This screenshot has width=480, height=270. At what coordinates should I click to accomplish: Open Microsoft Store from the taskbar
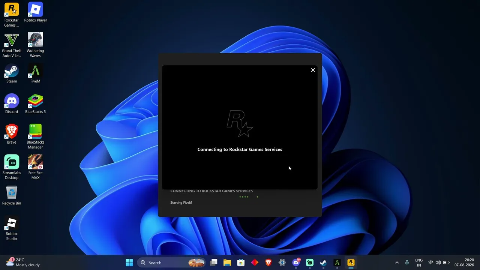pos(241,262)
